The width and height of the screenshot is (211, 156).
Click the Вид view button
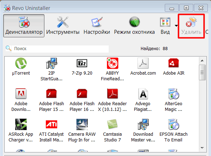tap(165, 26)
